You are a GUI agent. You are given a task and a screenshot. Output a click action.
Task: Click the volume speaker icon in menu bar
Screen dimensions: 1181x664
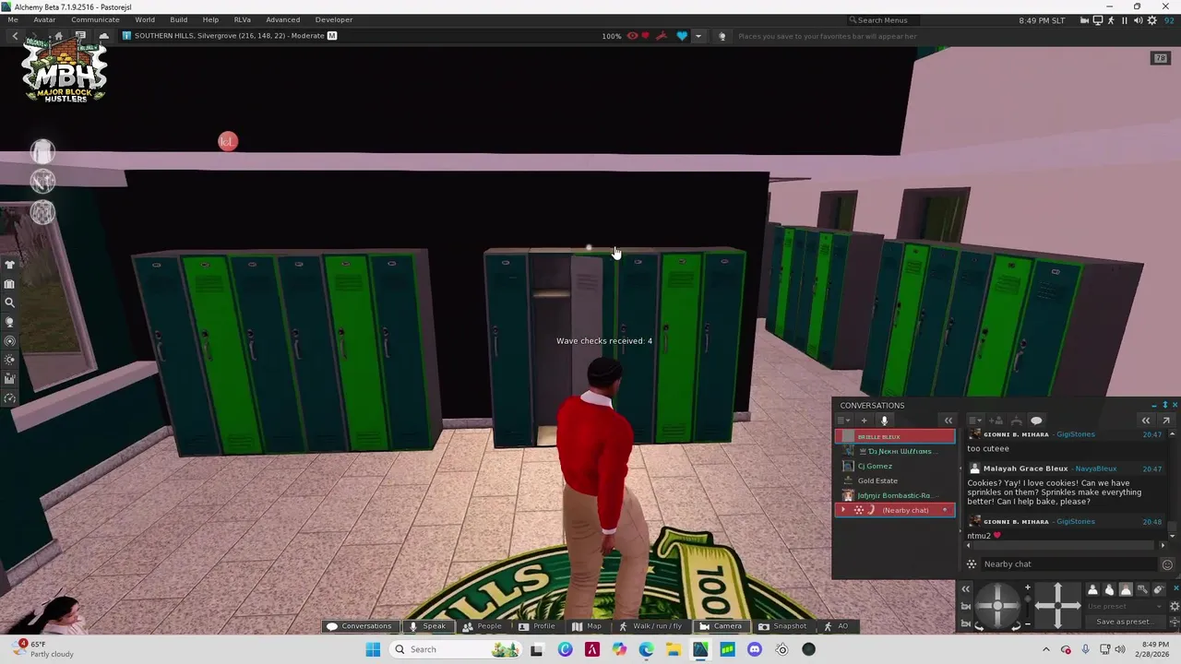(x=1138, y=20)
